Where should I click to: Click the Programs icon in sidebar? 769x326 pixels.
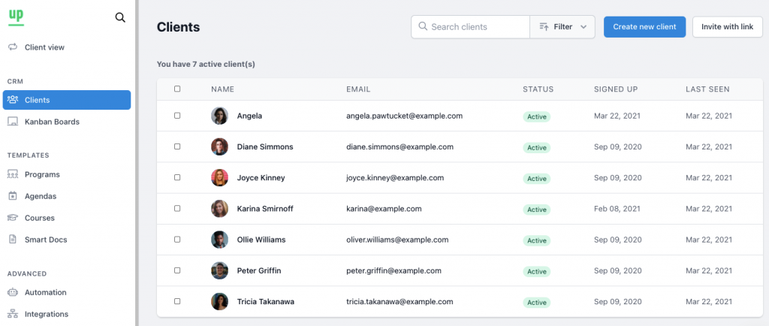pos(13,174)
